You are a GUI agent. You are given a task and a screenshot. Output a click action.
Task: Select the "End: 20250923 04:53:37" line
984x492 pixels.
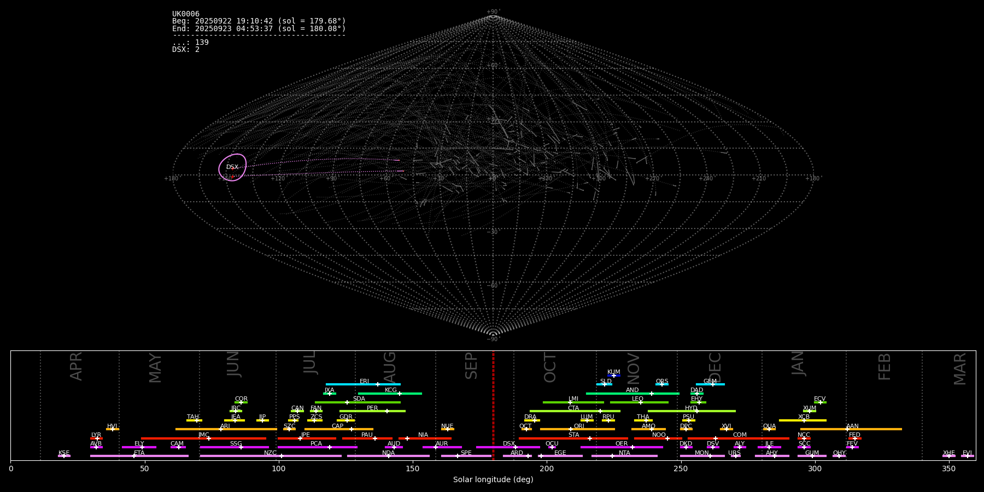(259, 28)
